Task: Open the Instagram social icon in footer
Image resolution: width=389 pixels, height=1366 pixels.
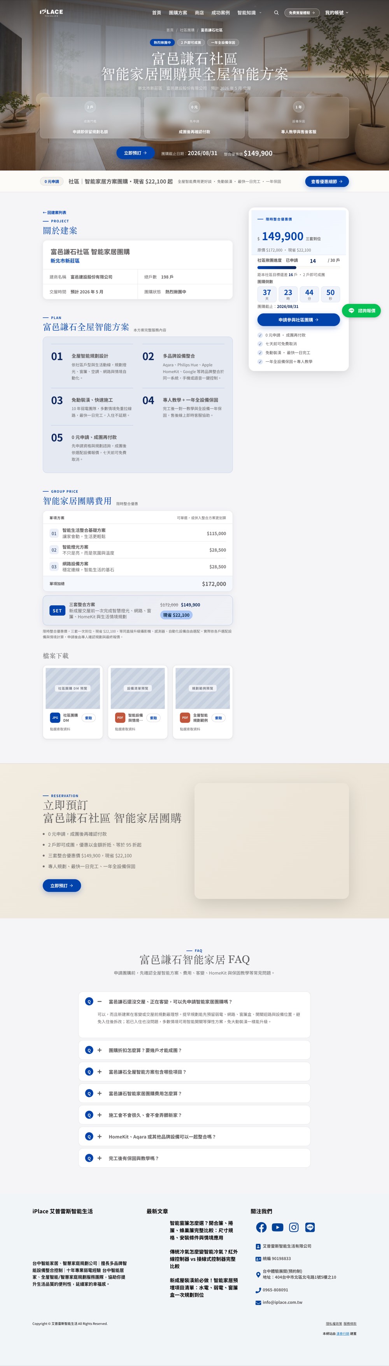Action: (x=293, y=1227)
